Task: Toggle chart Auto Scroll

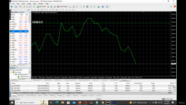Action: (x=91, y=6)
